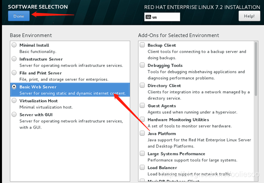This screenshot has width=264, height=183.
Task: Tick the Load Balancer checkbox
Action: [142, 167]
